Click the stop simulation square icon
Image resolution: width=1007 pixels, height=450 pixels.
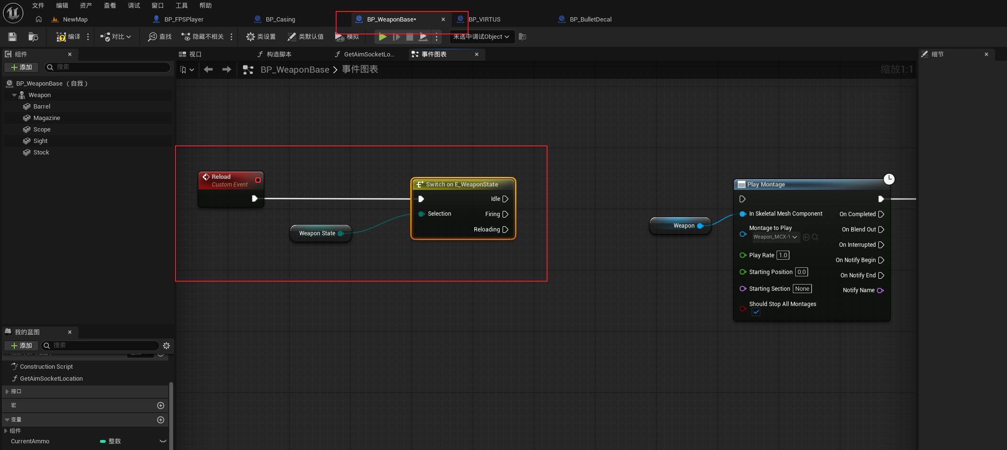(x=410, y=37)
